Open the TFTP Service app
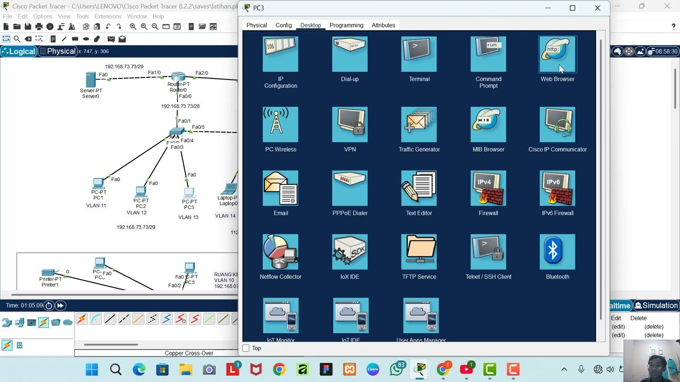Image resolution: width=680 pixels, height=382 pixels. coord(419,252)
